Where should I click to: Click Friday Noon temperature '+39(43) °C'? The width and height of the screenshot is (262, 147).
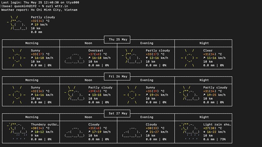point(98,91)
